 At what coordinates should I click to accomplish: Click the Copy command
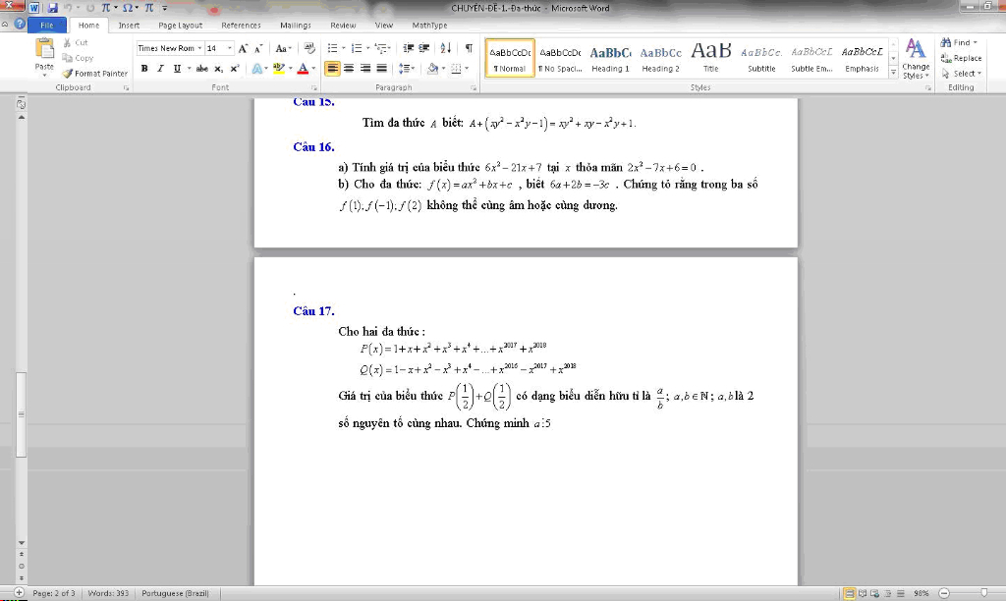click(x=78, y=58)
